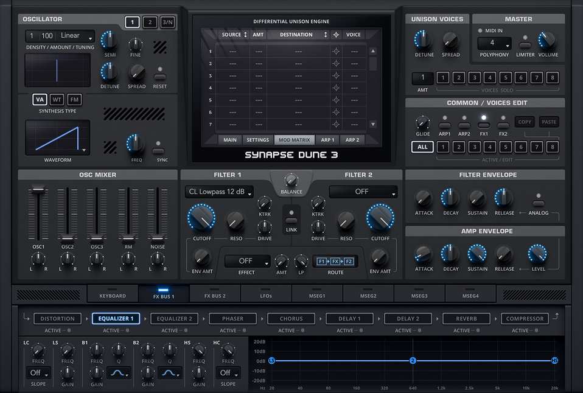Click the master VOLUME knob
The width and height of the screenshot is (583, 393).
click(x=547, y=41)
